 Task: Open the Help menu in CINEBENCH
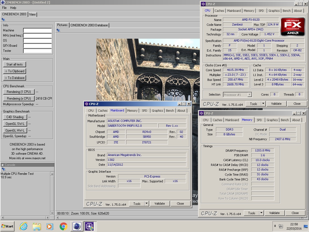pyautogui.click(x=13, y=8)
